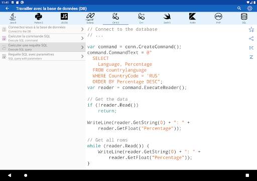Open settings gear in the header

(249, 8)
